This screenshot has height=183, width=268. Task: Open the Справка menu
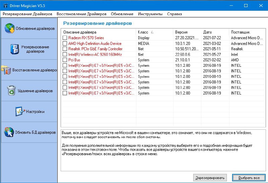pos(174,14)
